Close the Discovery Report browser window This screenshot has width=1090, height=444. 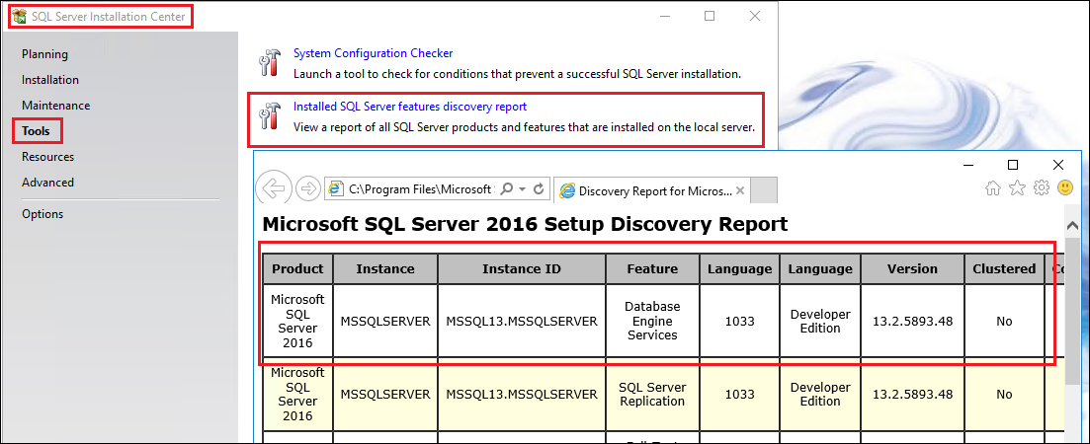tap(1058, 165)
